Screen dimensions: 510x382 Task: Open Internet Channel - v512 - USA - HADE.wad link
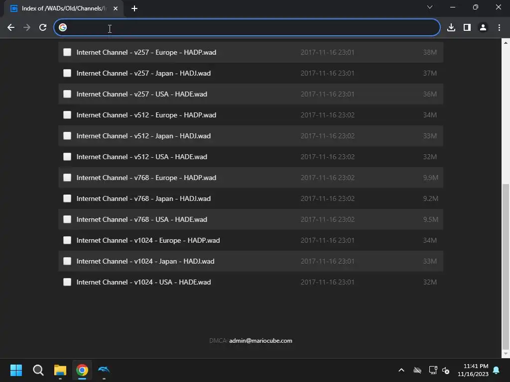click(x=141, y=157)
